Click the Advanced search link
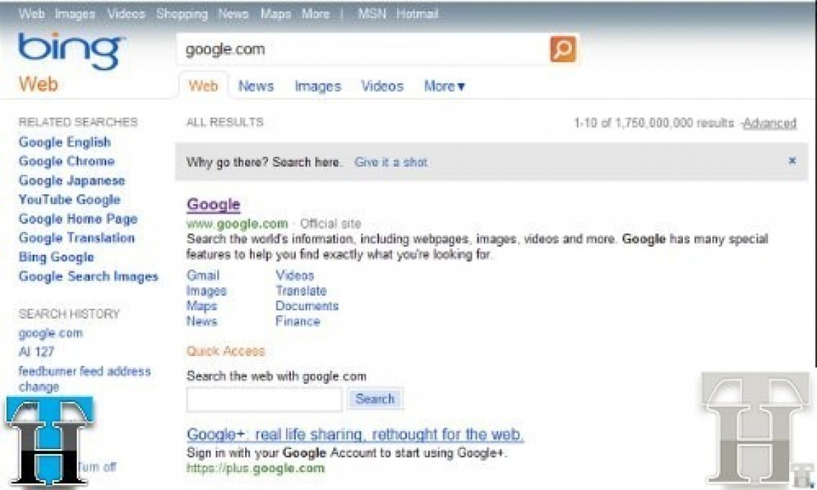Screen dimensions: 817x490 click(x=770, y=123)
